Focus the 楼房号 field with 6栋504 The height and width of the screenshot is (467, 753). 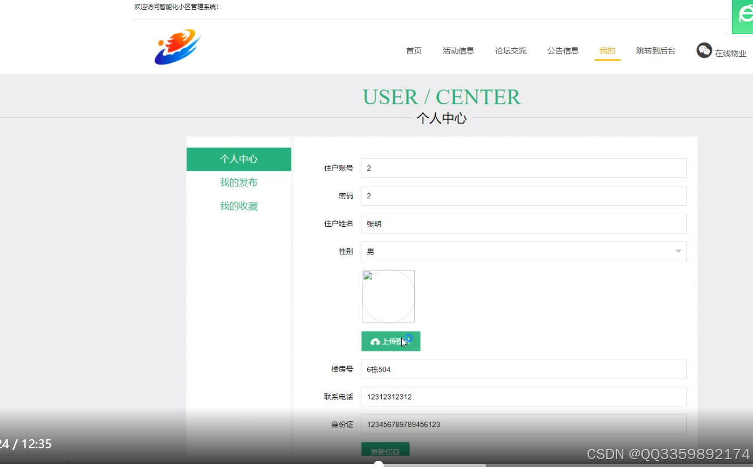coord(524,369)
